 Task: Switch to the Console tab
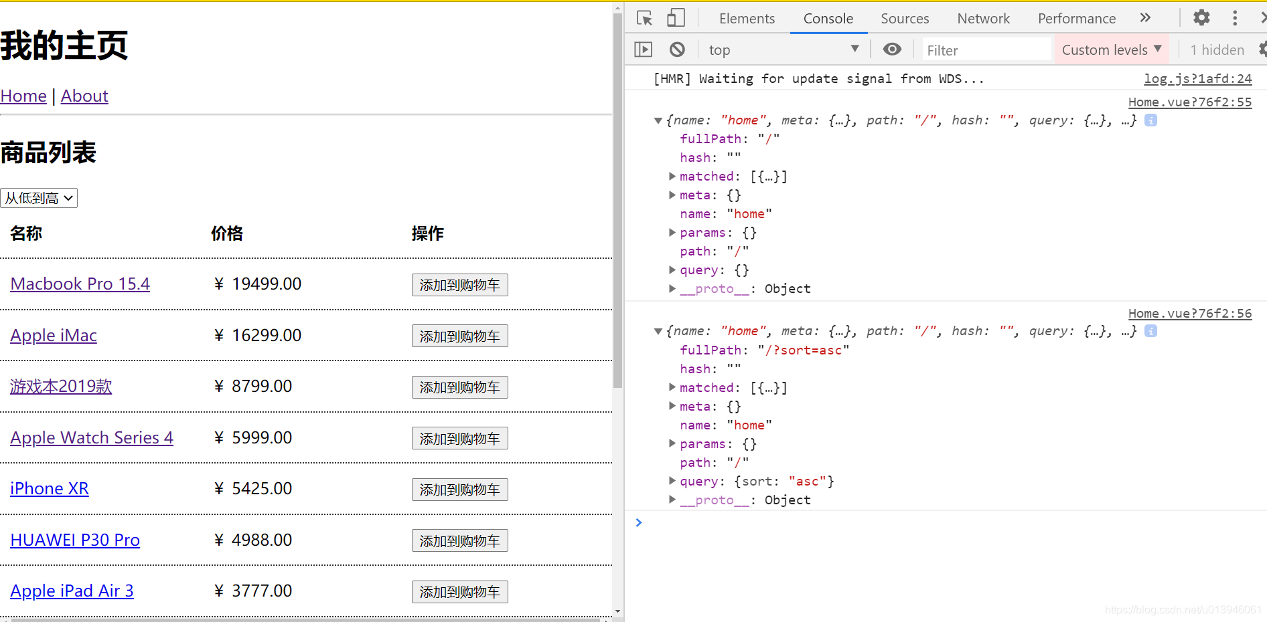point(828,19)
